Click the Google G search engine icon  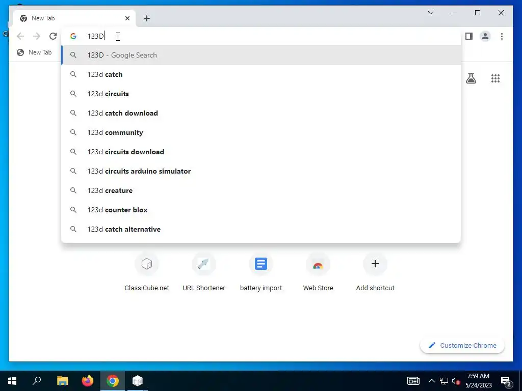73,36
